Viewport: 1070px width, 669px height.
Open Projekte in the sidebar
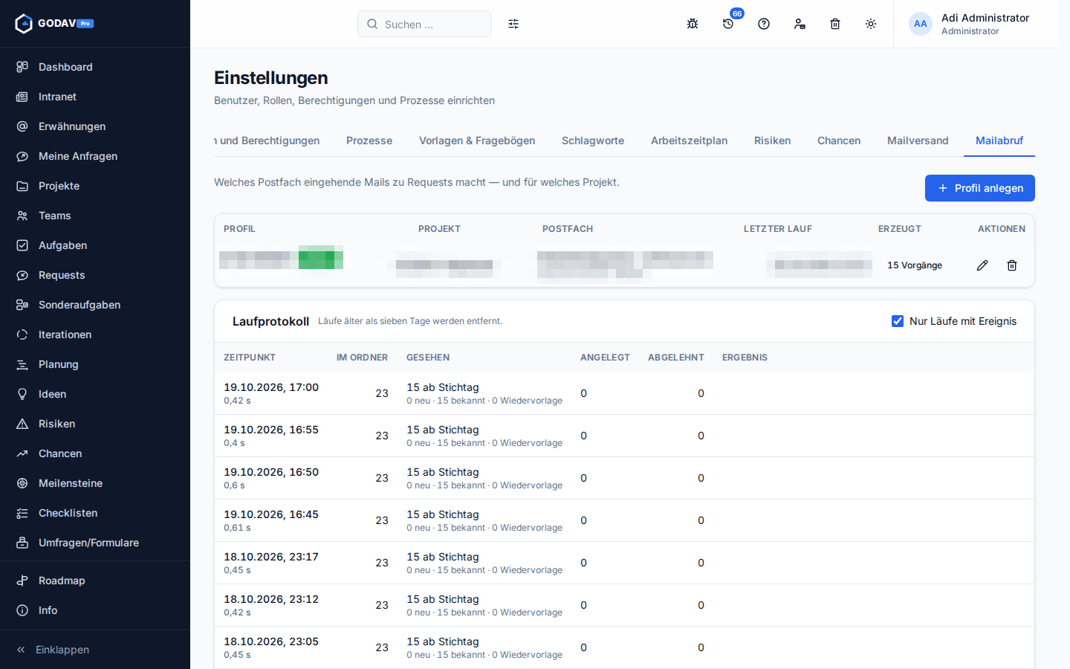click(x=95, y=186)
